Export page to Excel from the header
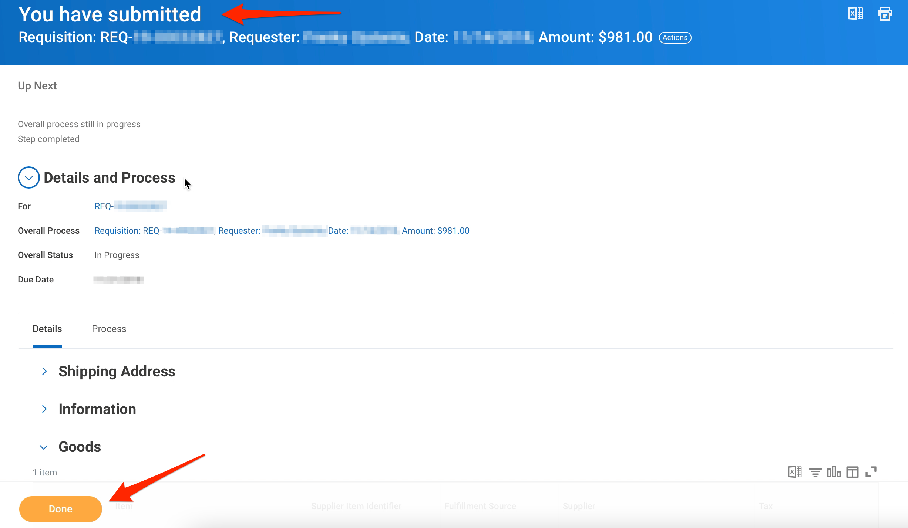 coord(855,14)
